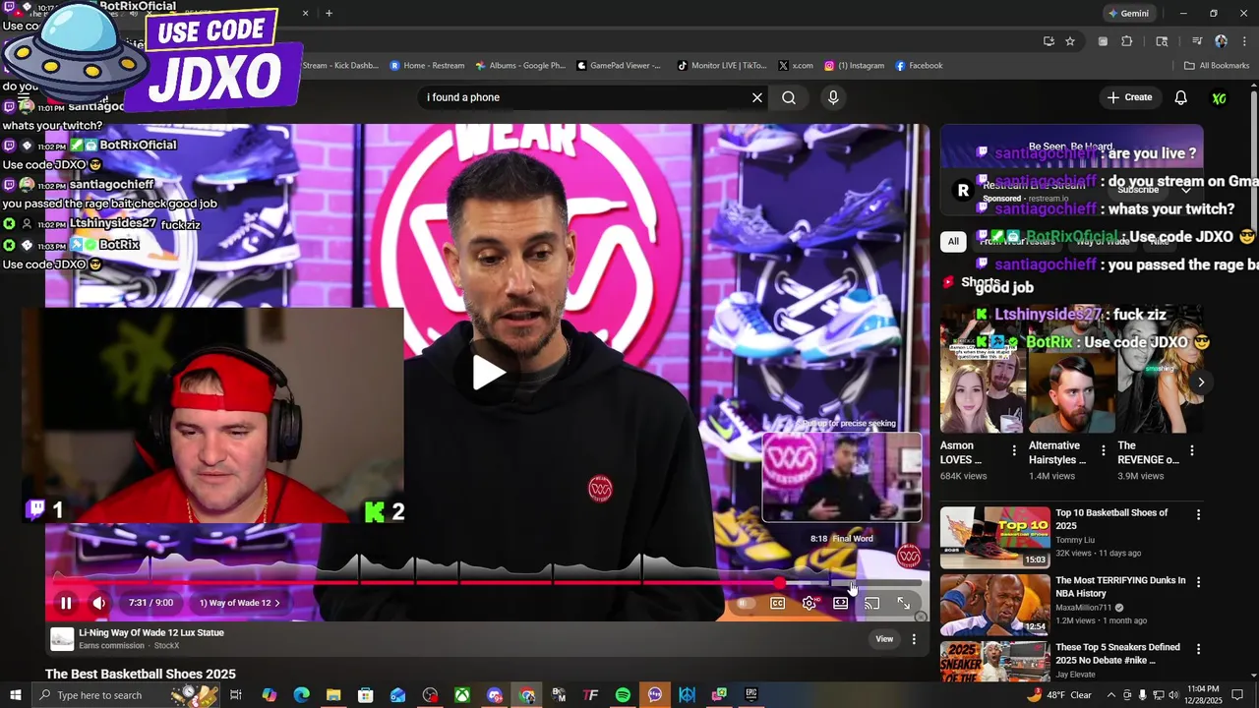Open the Albums - Google Photos bookmark
1259x708 pixels.
pyautogui.click(x=520, y=66)
